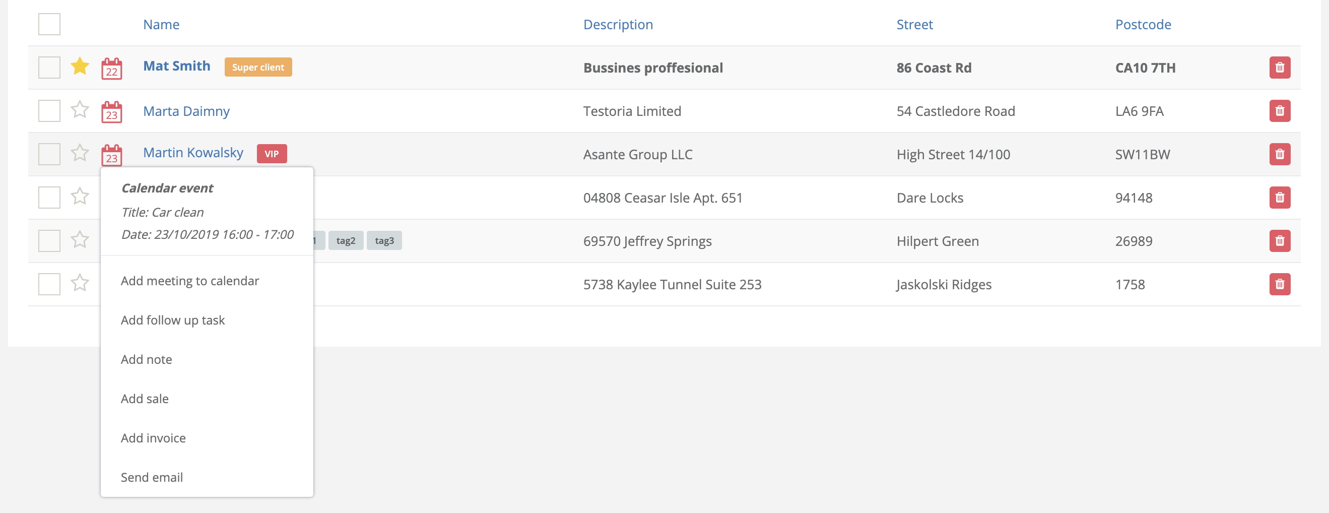This screenshot has height=513, width=1329.
Task: Click the Date 23/10/2019 line
Action: click(x=208, y=234)
